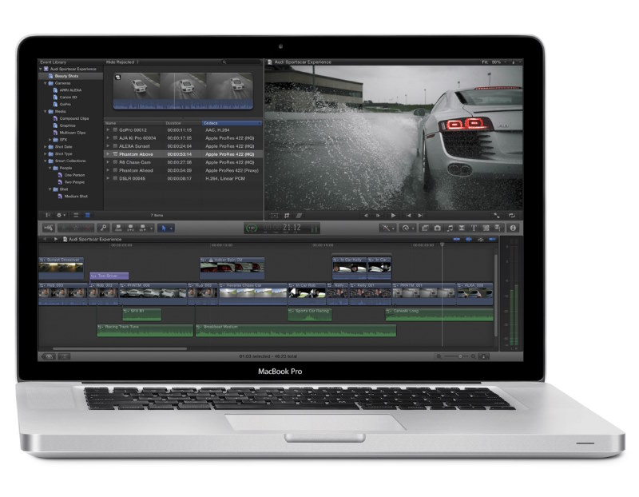Expand the SFX folder
639x497 pixels.
coord(50,140)
